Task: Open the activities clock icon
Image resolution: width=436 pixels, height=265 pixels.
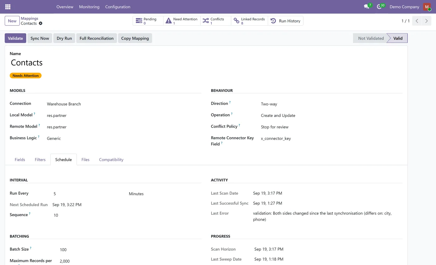Action: [x=379, y=7]
